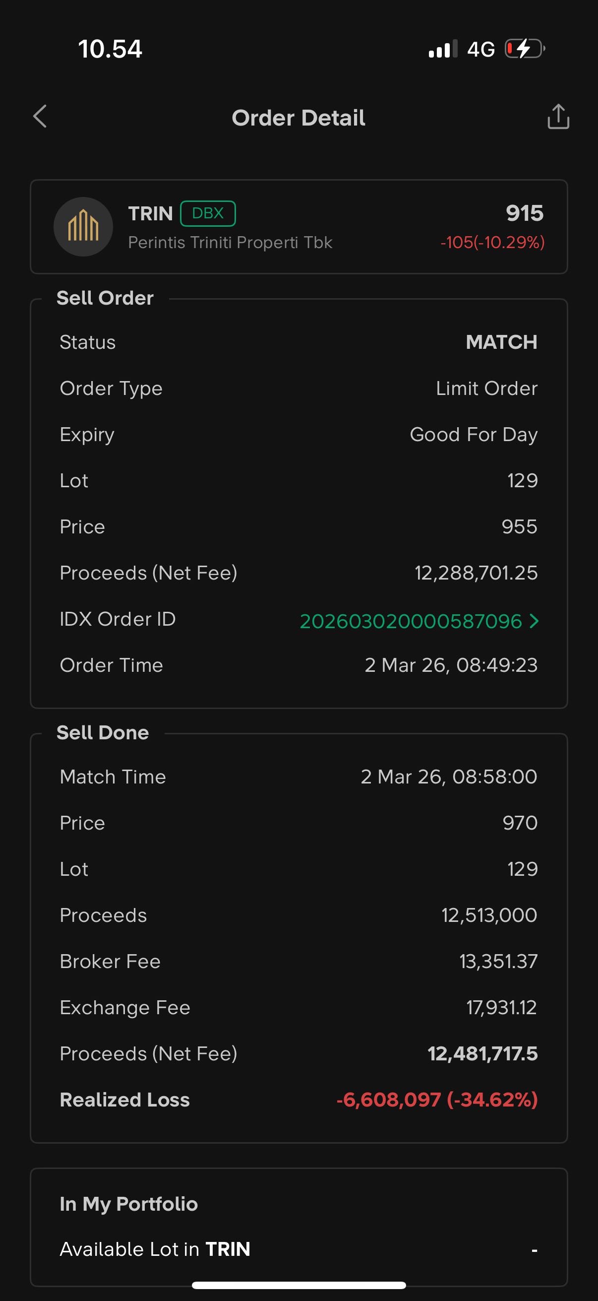Tap the 10.54 status bar clock
The image size is (598, 1301).
point(110,49)
